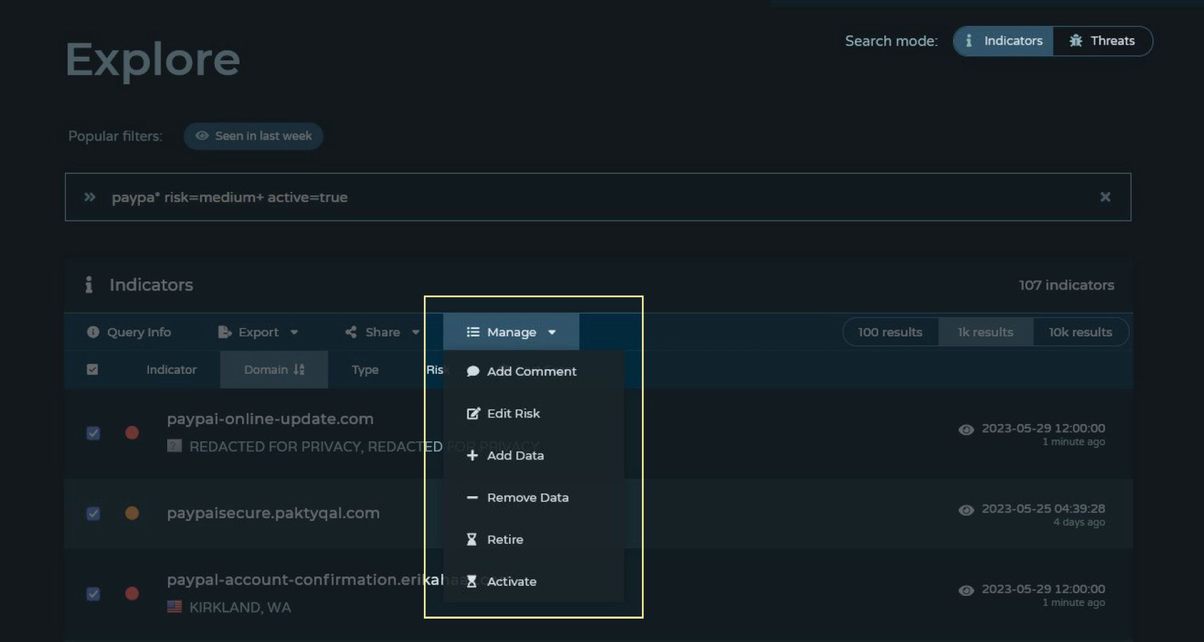Click the double chevron icon in search bar
1204x642 pixels.
click(x=90, y=197)
